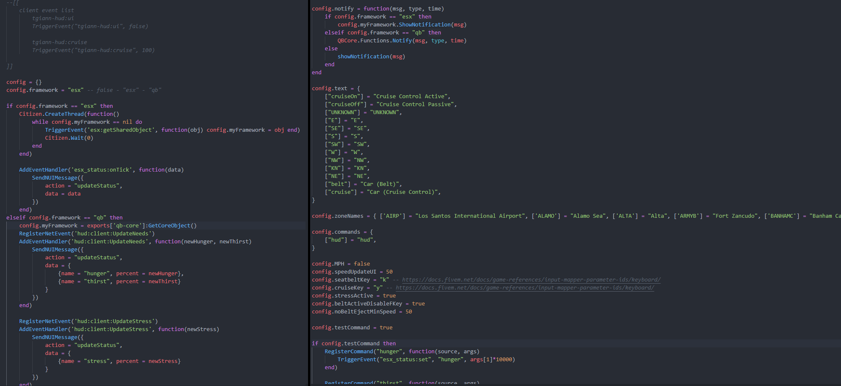Image resolution: width=841 pixels, height=386 pixels.
Task: Open the FiveM docs link on the cruiseKey line
Action: (525, 288)
